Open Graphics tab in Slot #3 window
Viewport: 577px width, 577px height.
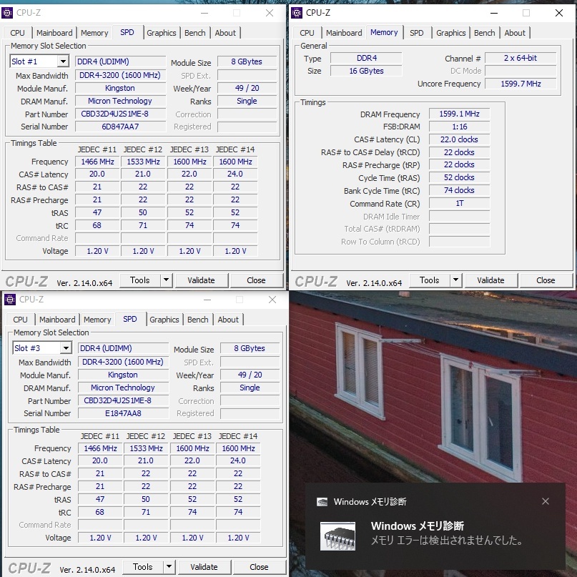tap(164, 320)
